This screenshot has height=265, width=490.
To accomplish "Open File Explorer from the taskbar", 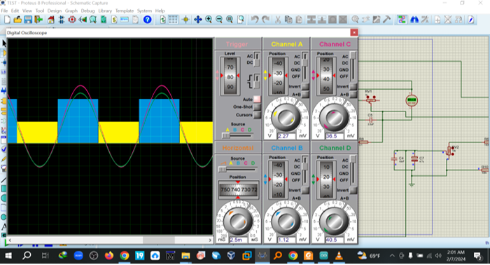I will [185, 256].
